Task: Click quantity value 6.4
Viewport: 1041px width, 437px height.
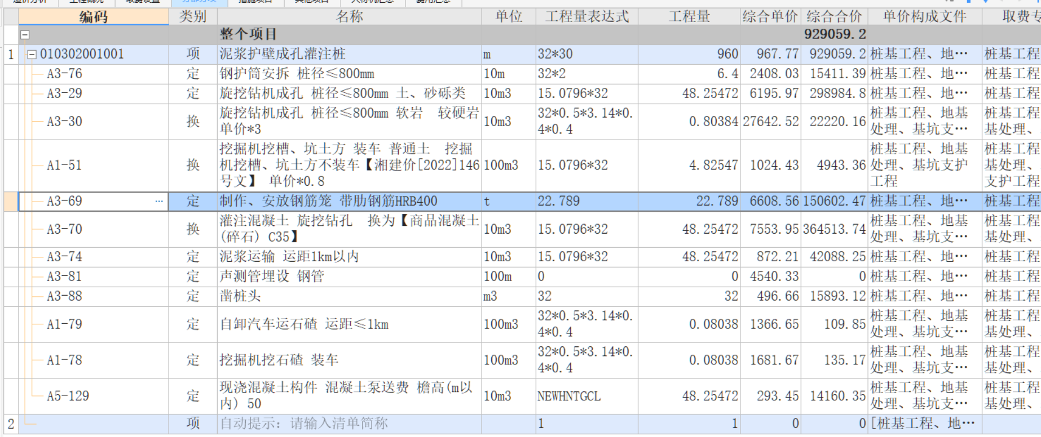Action: [689, 74]
